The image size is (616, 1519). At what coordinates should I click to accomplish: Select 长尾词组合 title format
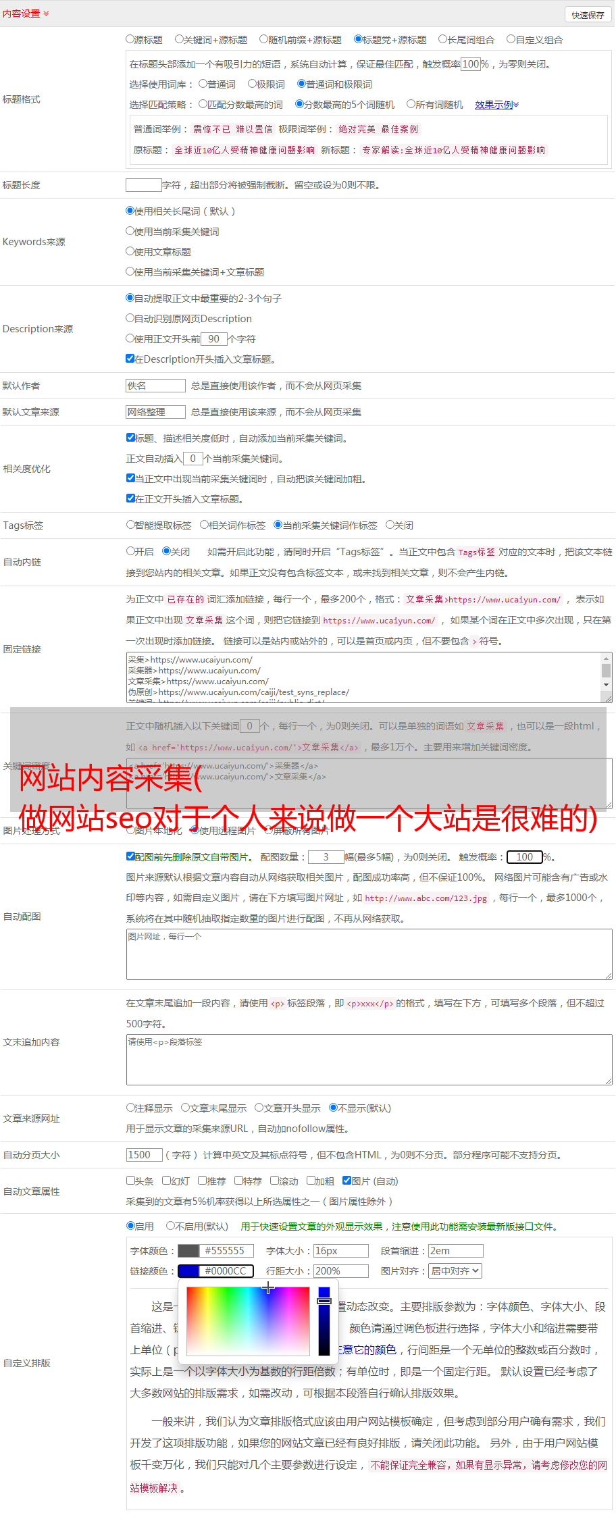(443, 39)
